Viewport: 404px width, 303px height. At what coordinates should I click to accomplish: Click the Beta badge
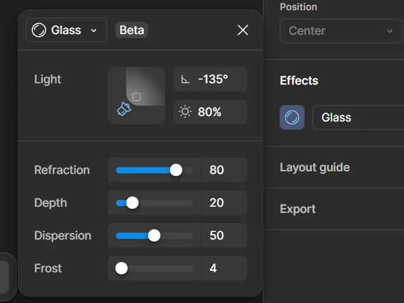[132, 30]
